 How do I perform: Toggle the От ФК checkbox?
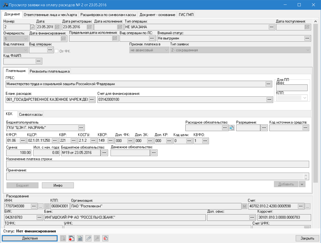click(x=56, y=51)
